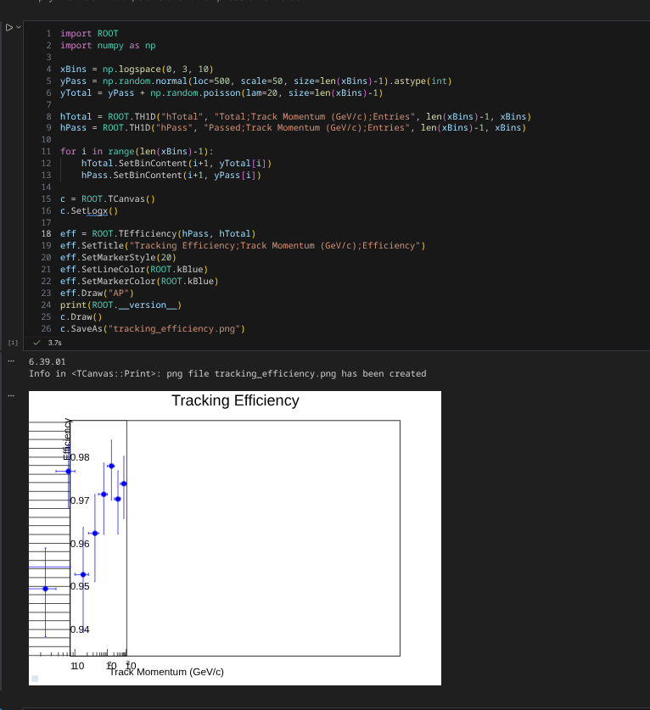Click the 6.39.01 version output line
Screen dimensions: 650x710
point(48,361)
